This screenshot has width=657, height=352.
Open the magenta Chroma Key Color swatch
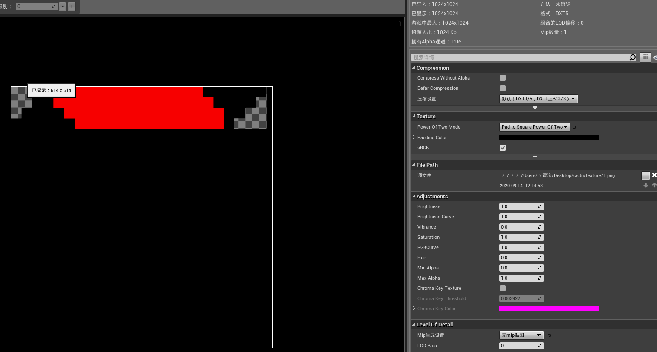[x=549, y=308]
